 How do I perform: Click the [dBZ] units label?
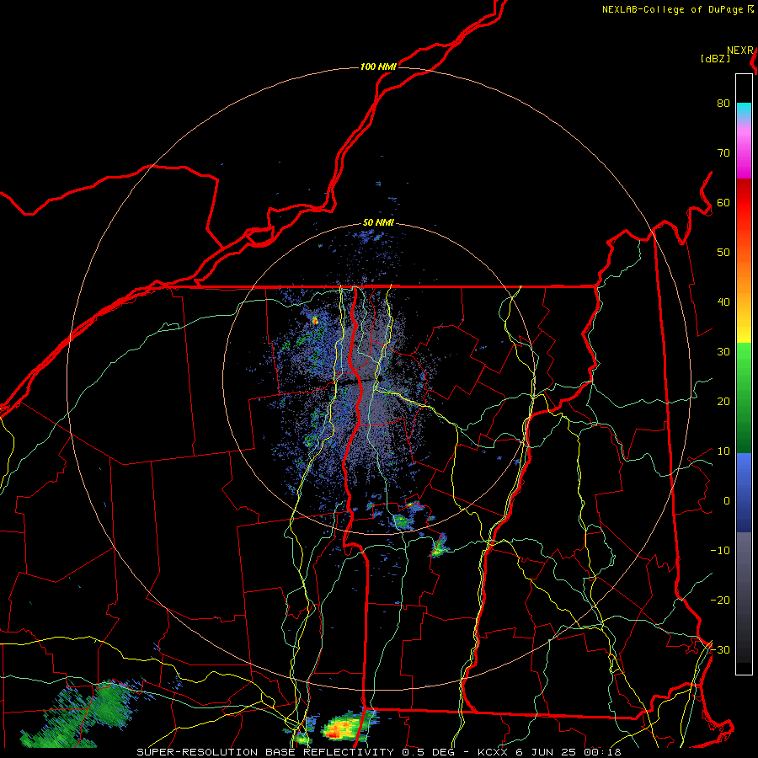point(715,59)
